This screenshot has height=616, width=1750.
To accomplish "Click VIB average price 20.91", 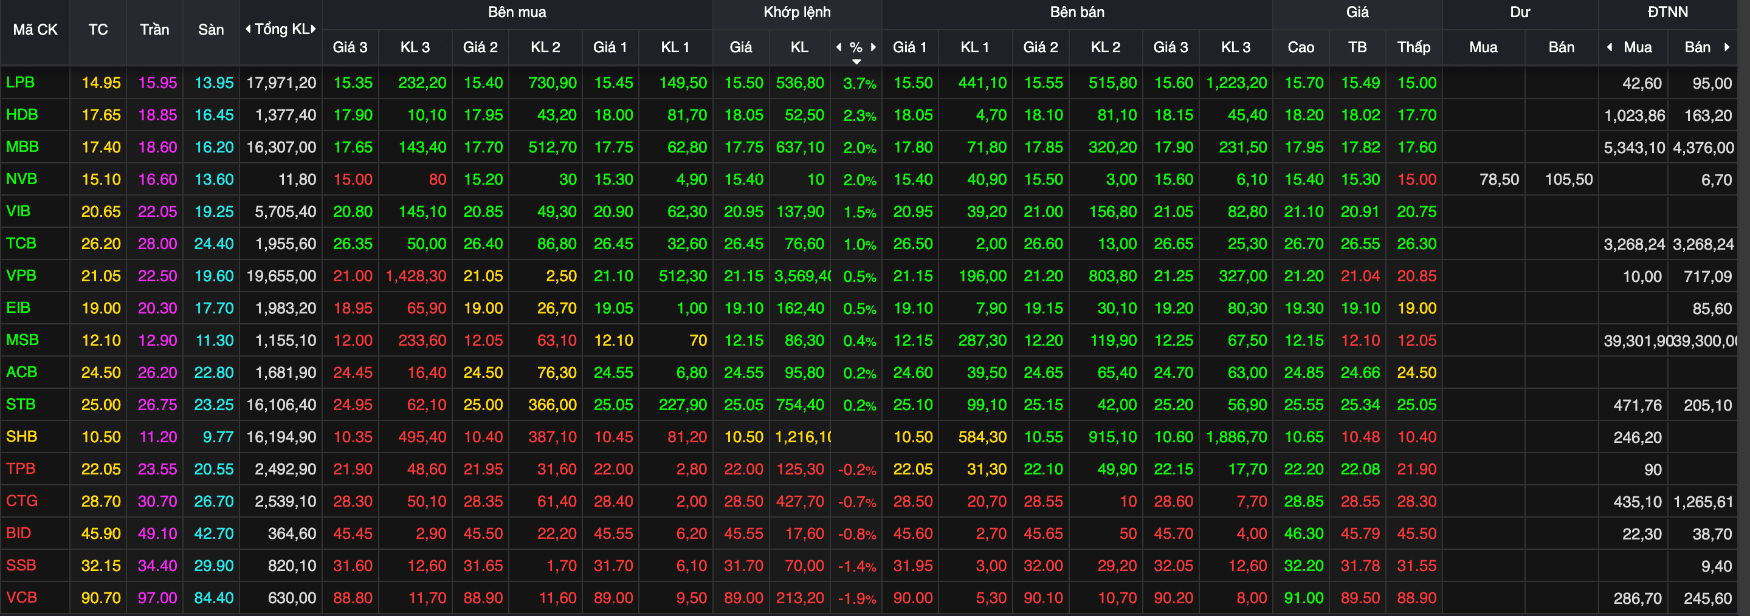I will pos(1360,211).
